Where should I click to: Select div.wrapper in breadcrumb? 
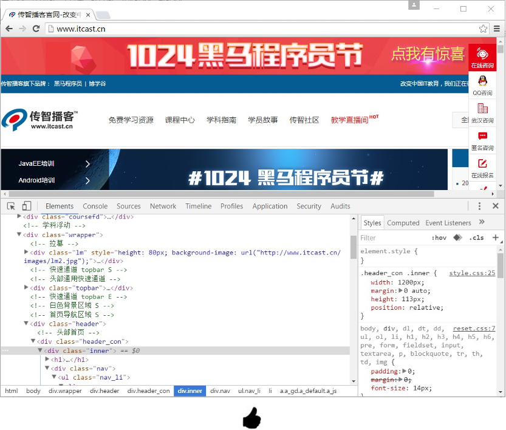(x=65, y=391)
